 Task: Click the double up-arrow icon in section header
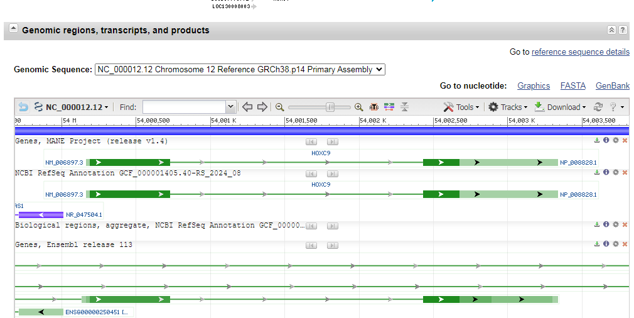(612, 30)
